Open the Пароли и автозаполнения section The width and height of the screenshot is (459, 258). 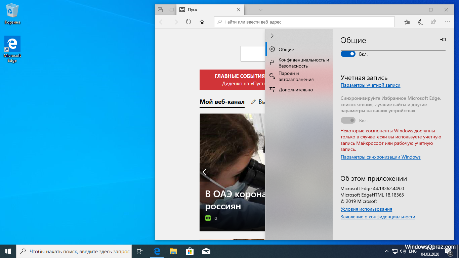pos(296,76)
